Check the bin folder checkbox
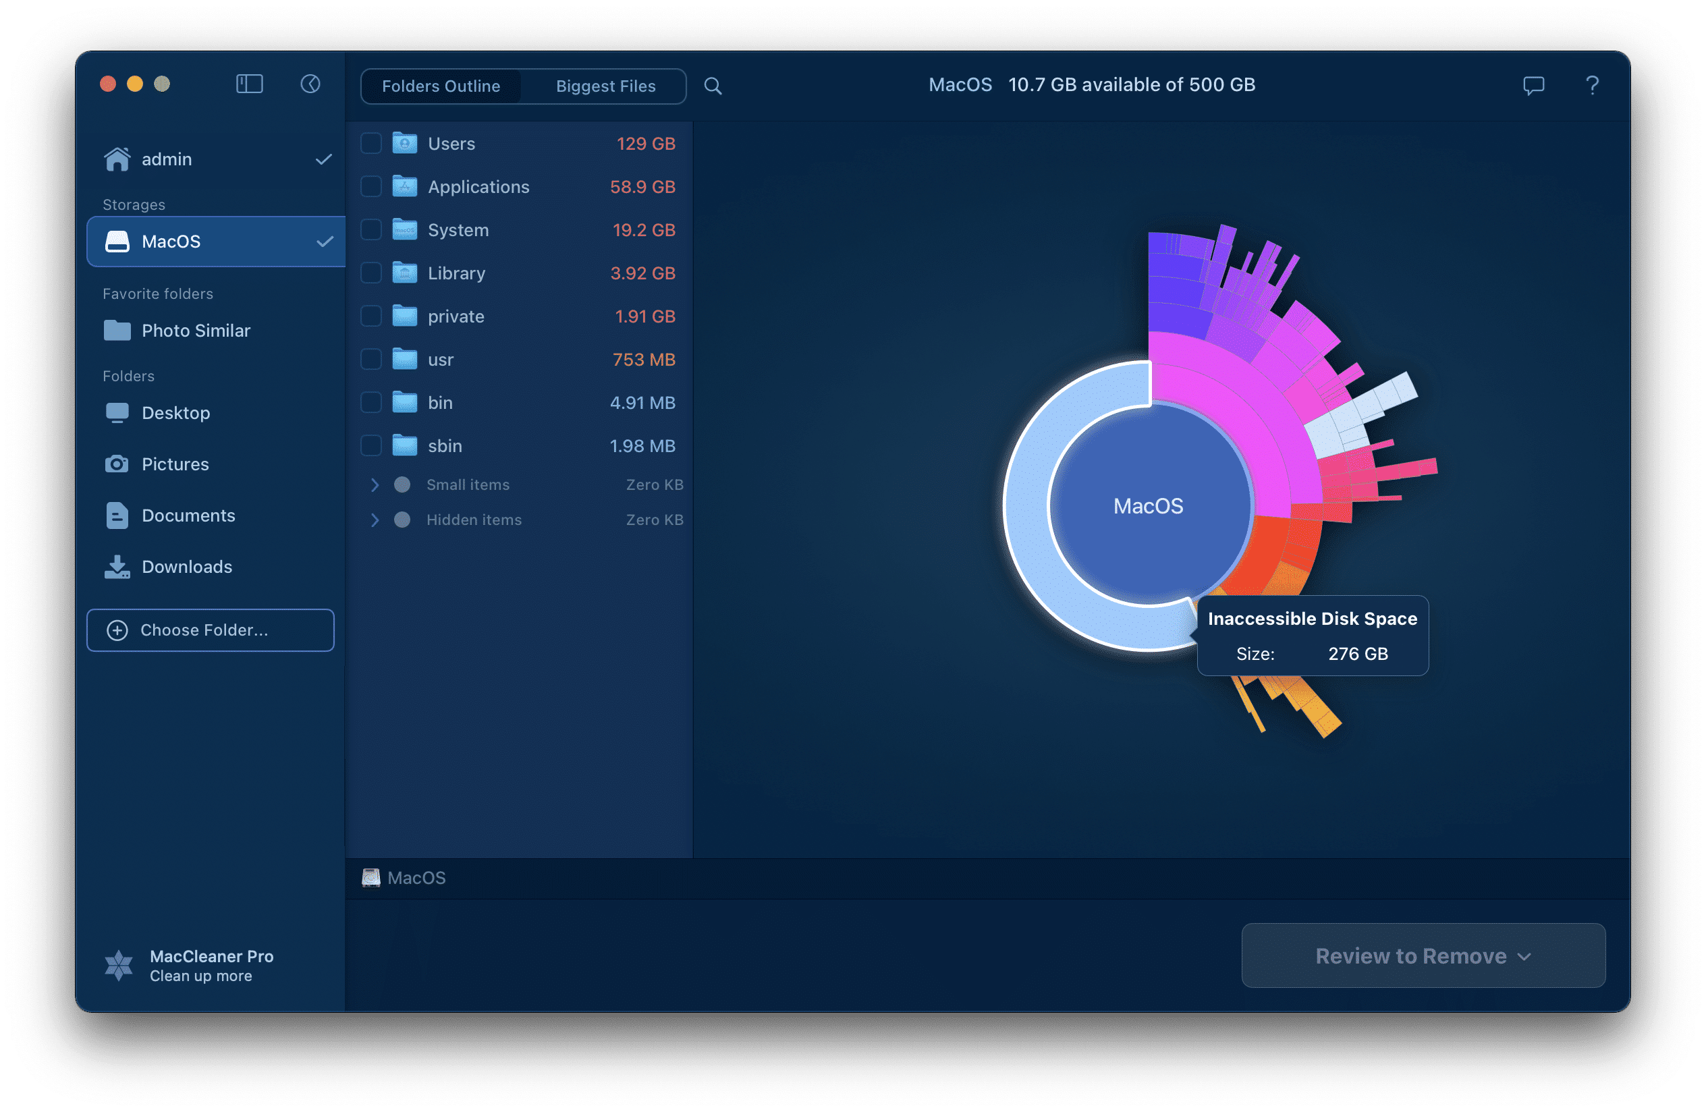Viewport: 1706px width, 1112px height. (371, 403)
